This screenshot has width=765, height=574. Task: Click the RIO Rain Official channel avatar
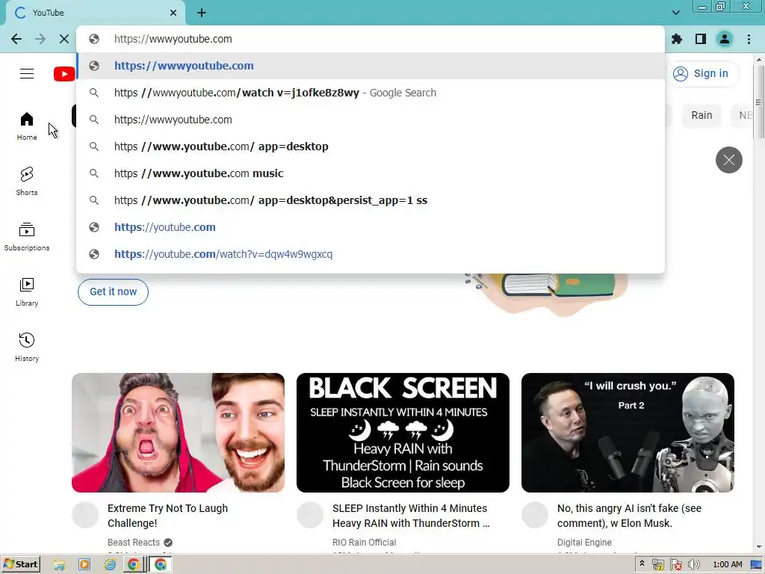tap(310, 515)
